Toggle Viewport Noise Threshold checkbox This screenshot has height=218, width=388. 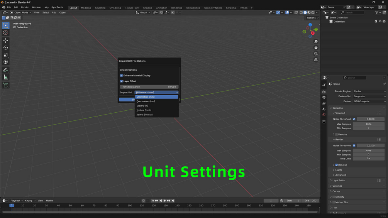tap(354, 119)
